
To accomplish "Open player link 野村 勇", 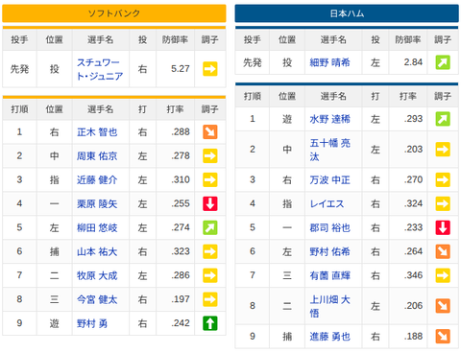I will (92, 323).
